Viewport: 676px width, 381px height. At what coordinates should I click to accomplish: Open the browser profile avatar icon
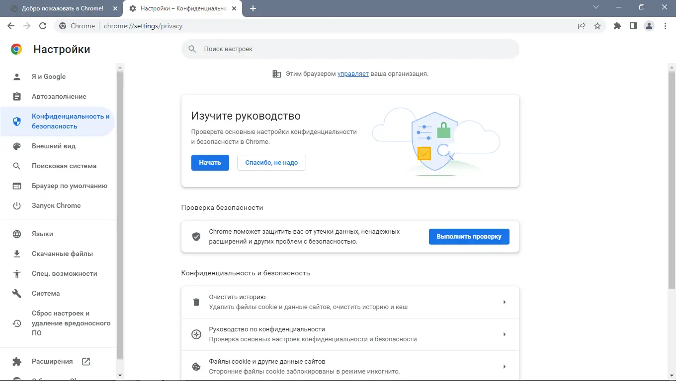click(649, 26)
